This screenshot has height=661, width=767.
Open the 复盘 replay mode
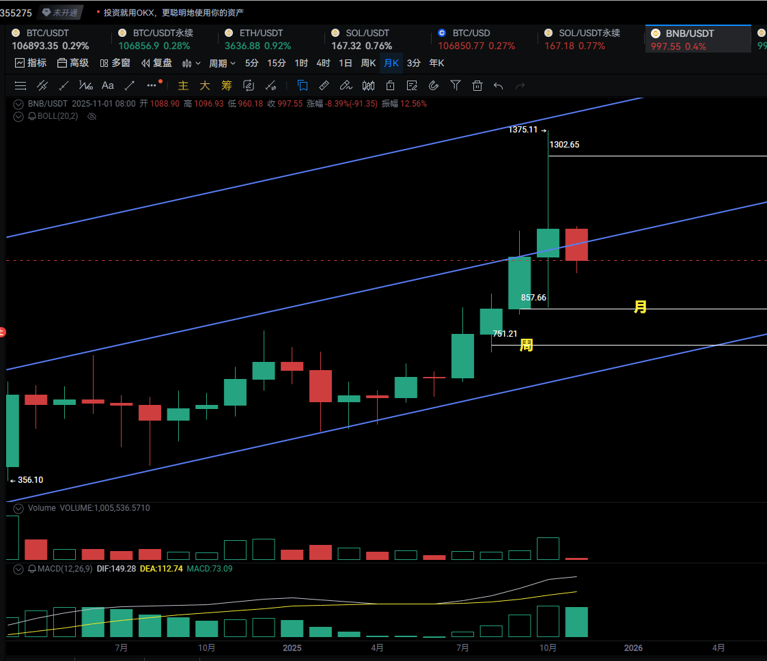coord(156,63)
